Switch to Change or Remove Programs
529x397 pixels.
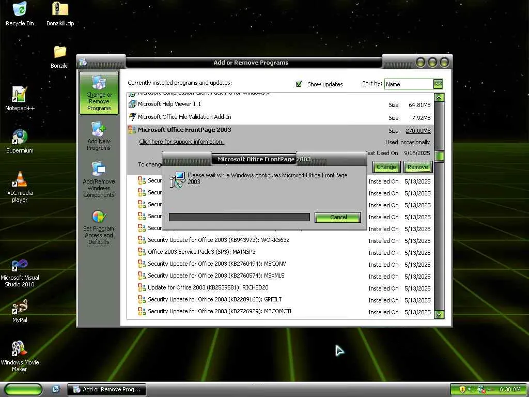(x=99, y=93)
